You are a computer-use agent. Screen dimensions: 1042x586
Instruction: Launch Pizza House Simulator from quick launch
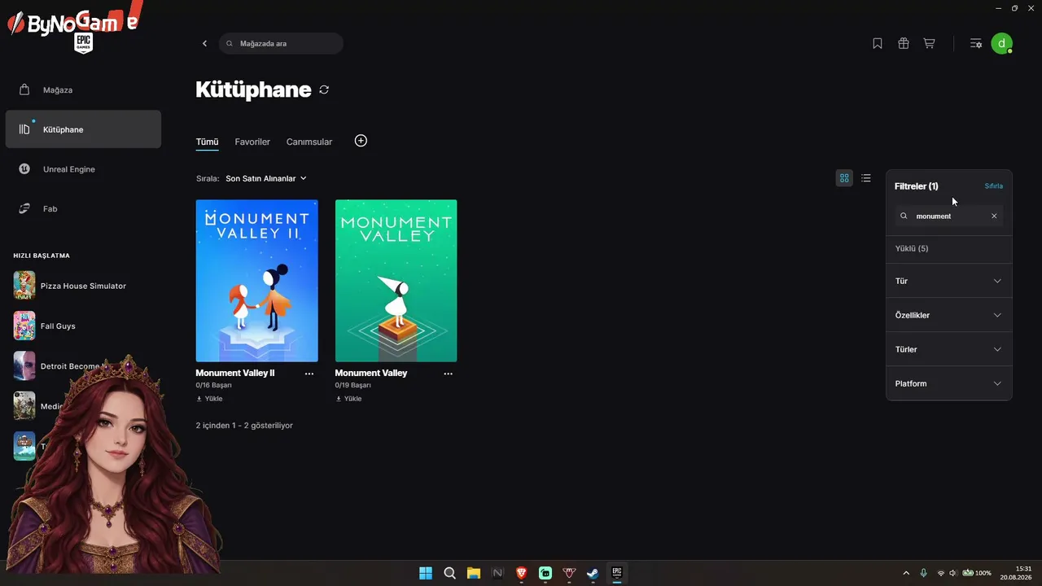pos(70,286)
